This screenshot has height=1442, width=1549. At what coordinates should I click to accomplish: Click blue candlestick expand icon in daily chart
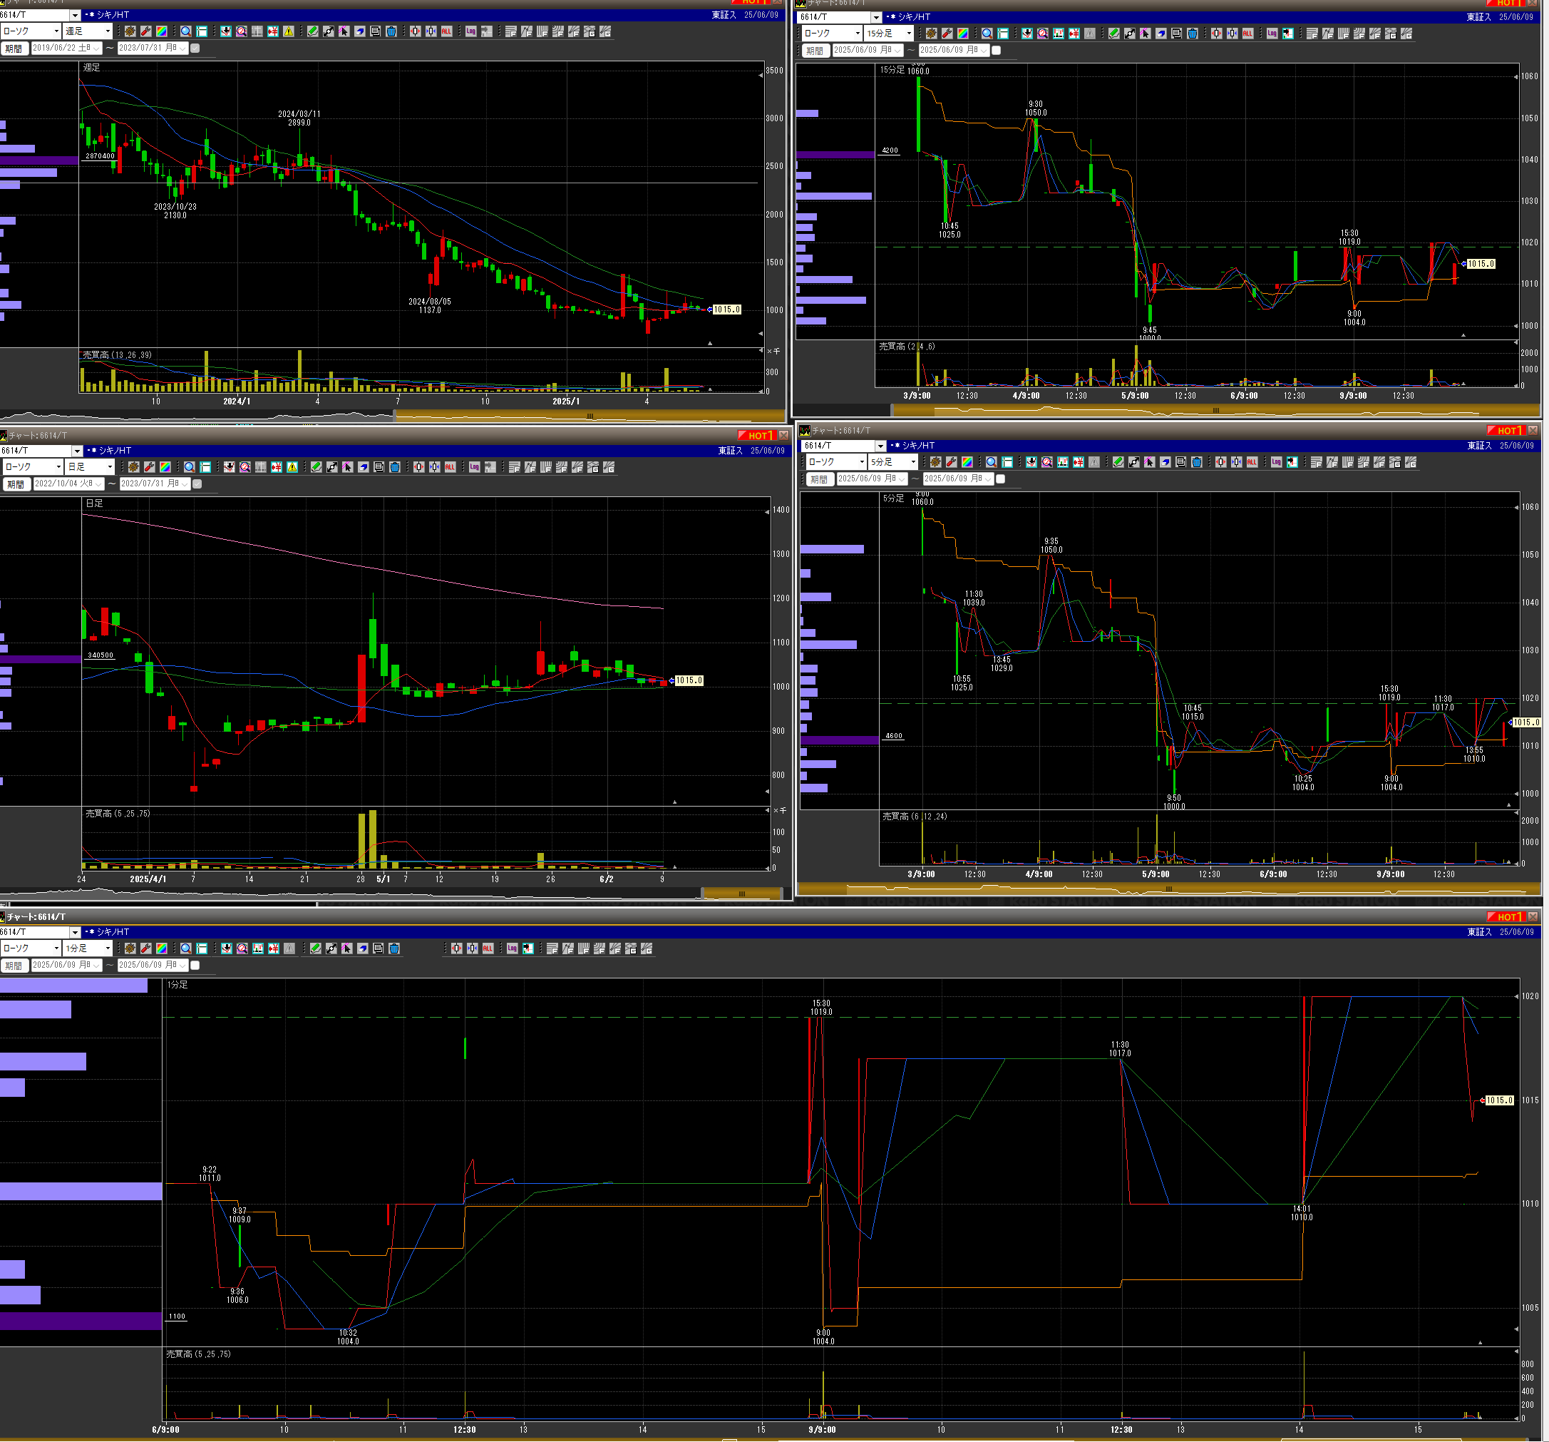(435, 467)
